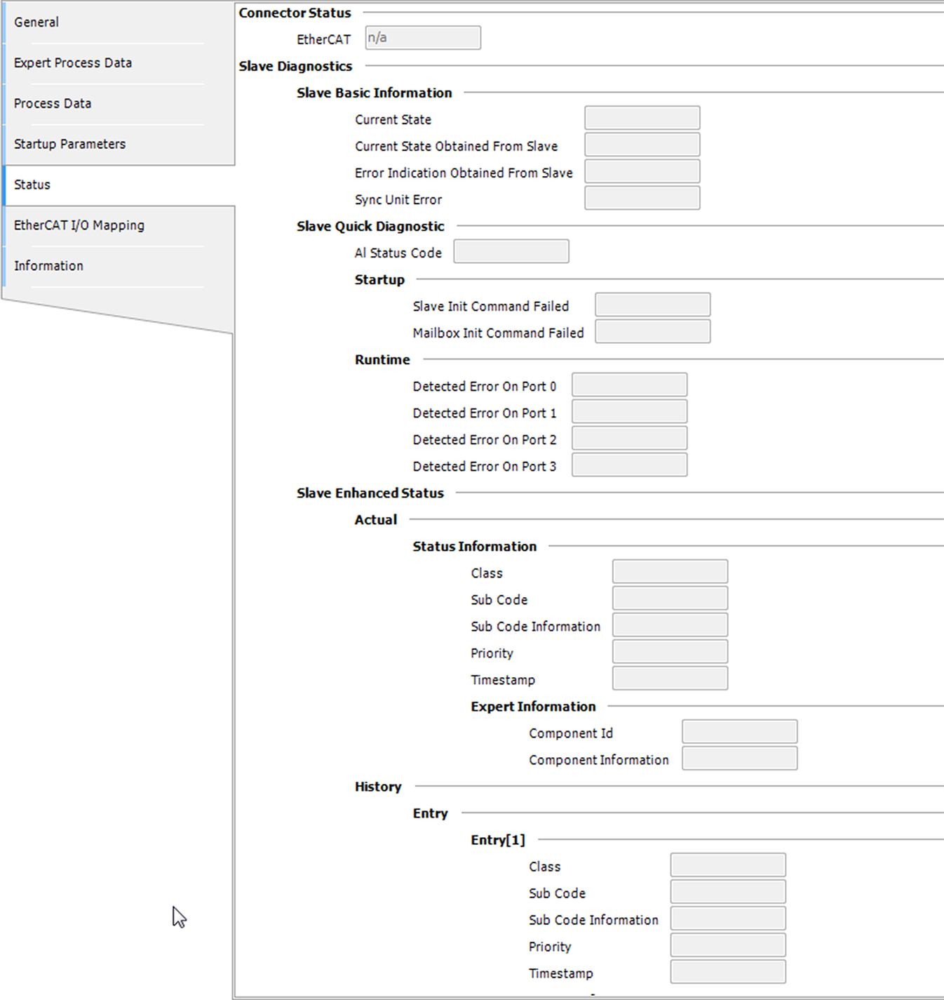944x1000 pixels.
Task: Select the Status tab
Action: click(32, 185)
